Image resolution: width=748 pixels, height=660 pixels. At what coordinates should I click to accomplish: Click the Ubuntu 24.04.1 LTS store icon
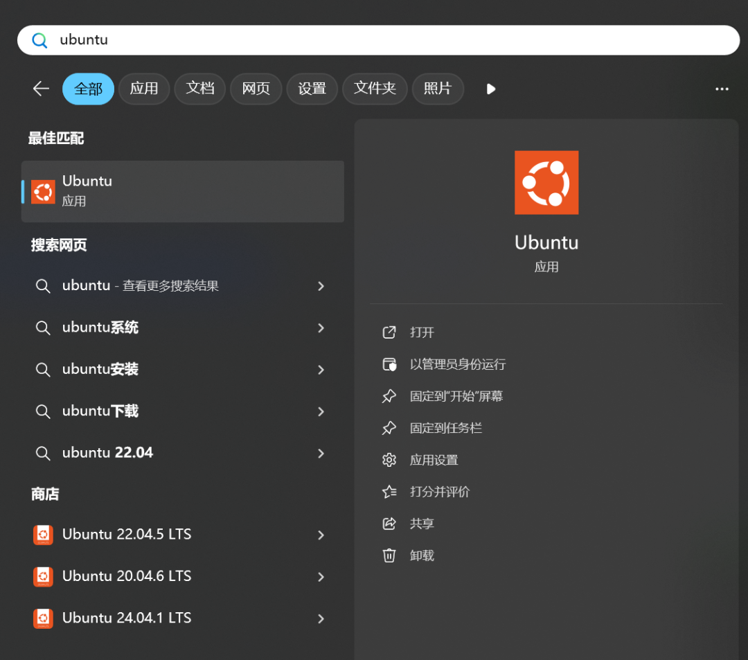pyautogui.click(x=43, y=618)
